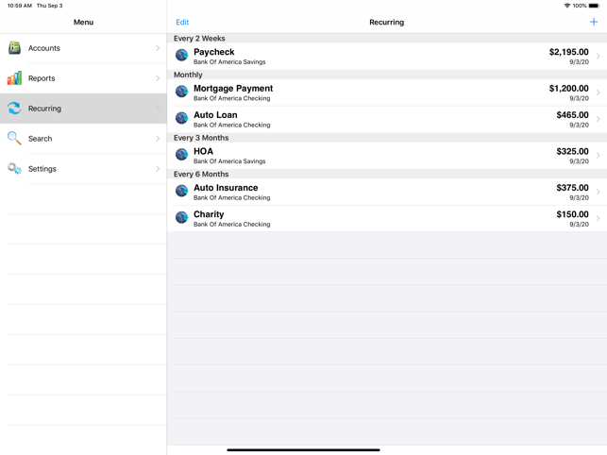The width and height of the screenshot is (607, 455).
Task: Tap the home indicator bar
Action: pyautogui.click(x=303, y=450)
